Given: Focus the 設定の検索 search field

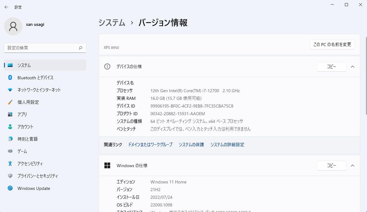Looking at the screenshot, I should pyautogui.click(x=45, y=48).
